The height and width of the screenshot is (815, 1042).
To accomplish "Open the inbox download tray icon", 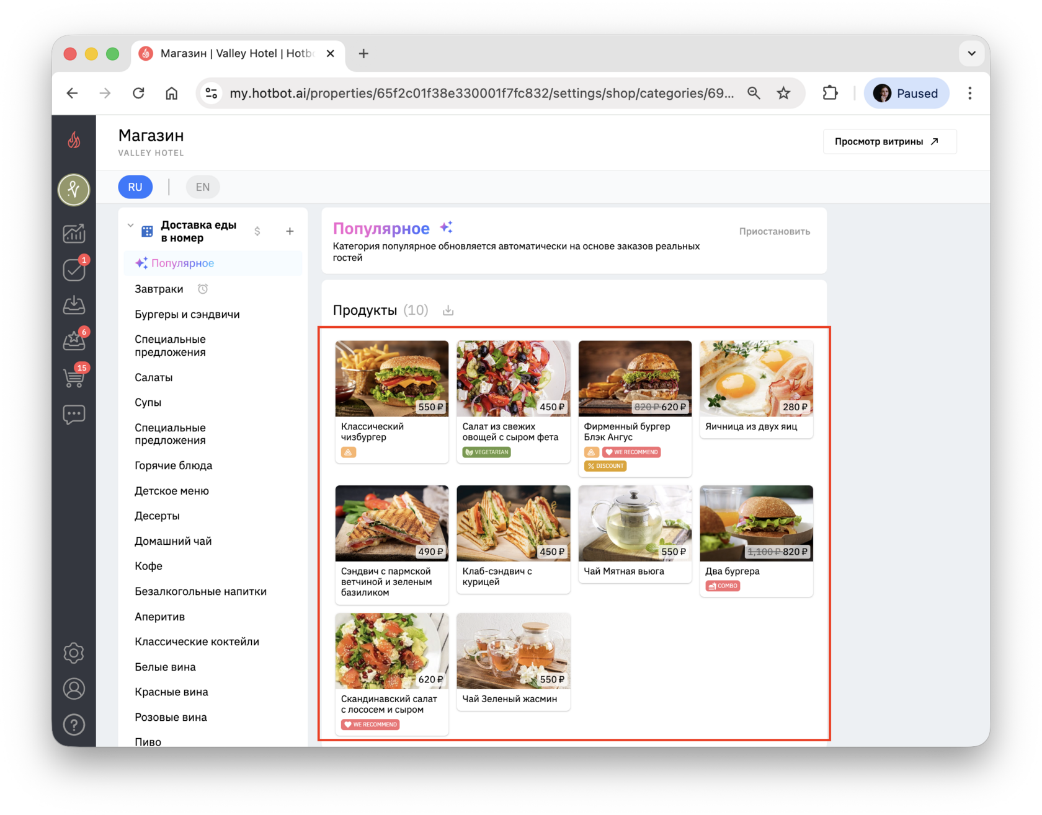I will coord(74,305).
